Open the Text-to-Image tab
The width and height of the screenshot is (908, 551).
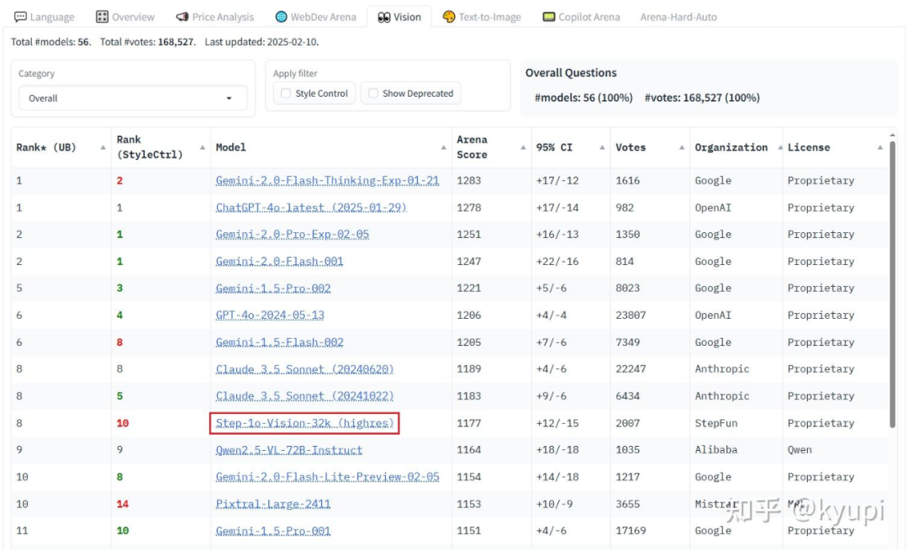tap(482, 17)
